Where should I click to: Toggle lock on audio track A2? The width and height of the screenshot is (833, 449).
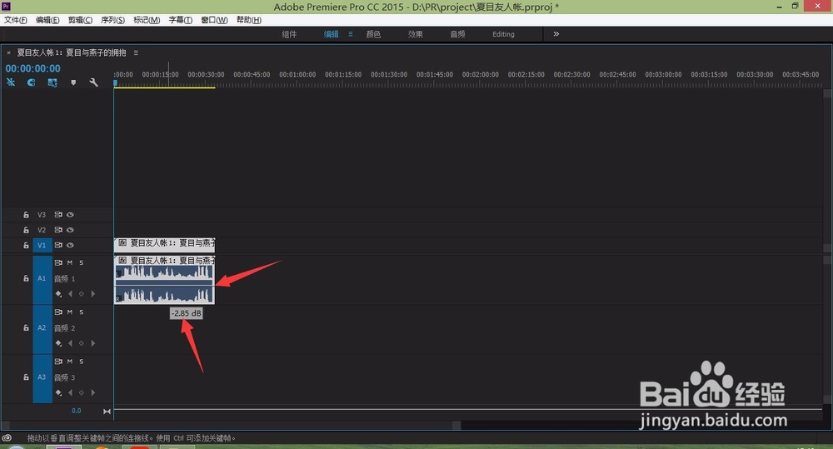(26, 328)
